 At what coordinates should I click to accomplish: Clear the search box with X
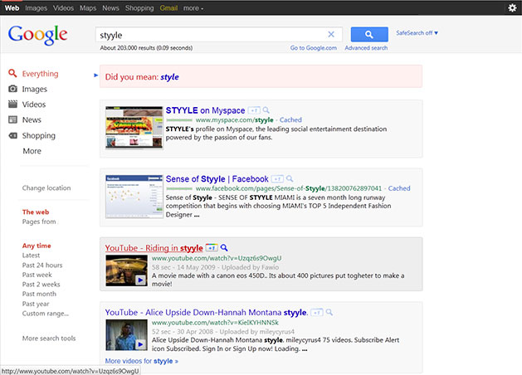click(331, 34)
